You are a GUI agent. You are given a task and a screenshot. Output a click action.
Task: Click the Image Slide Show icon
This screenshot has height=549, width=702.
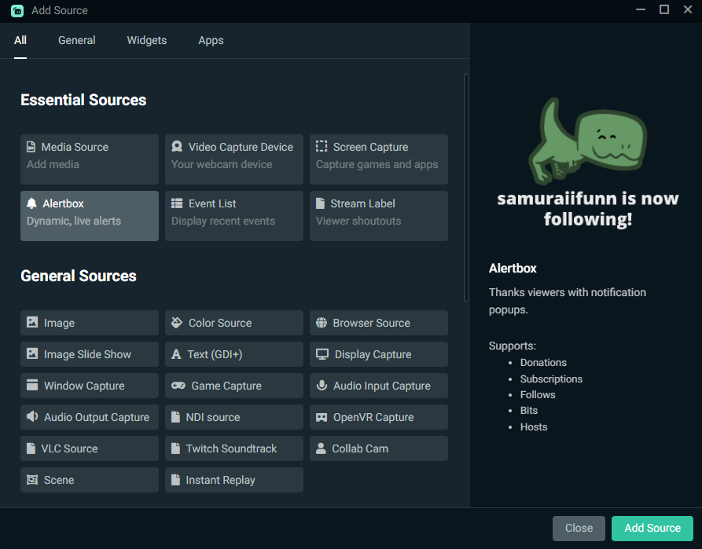[32, 353]
